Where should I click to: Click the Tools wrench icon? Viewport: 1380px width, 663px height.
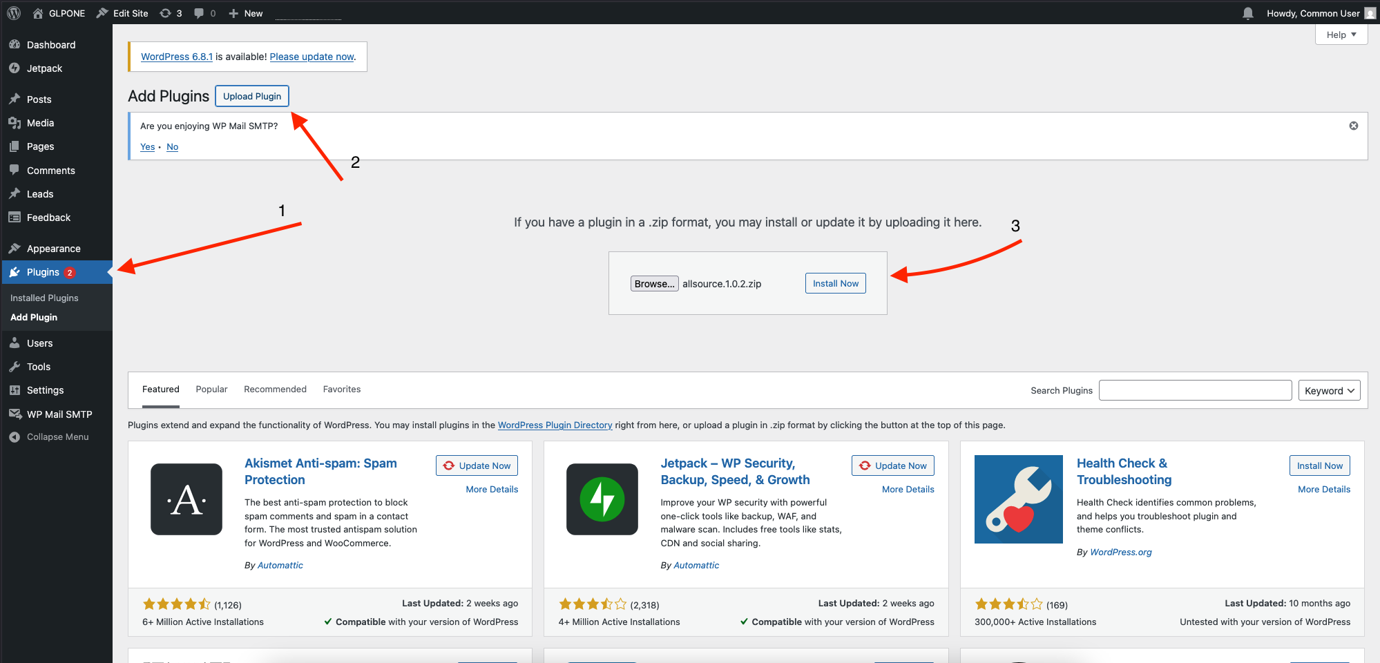[15, 366]
